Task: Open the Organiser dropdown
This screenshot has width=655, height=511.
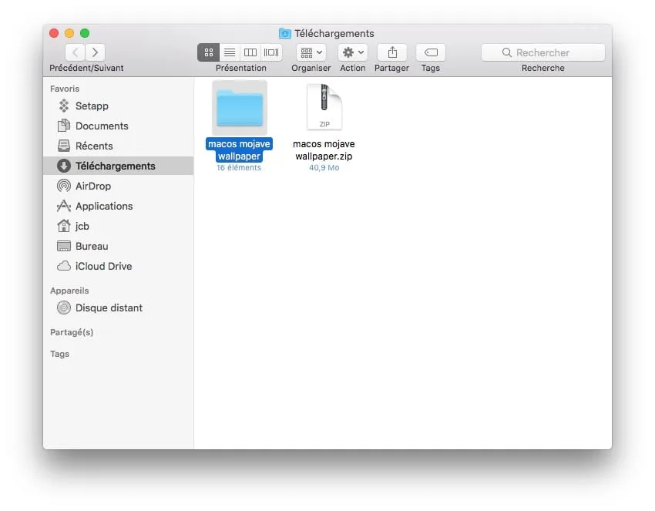Action: tap(310, 52)
